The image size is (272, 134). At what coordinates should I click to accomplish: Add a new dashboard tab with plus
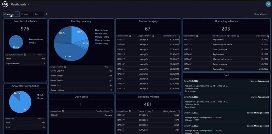point(47,14)
